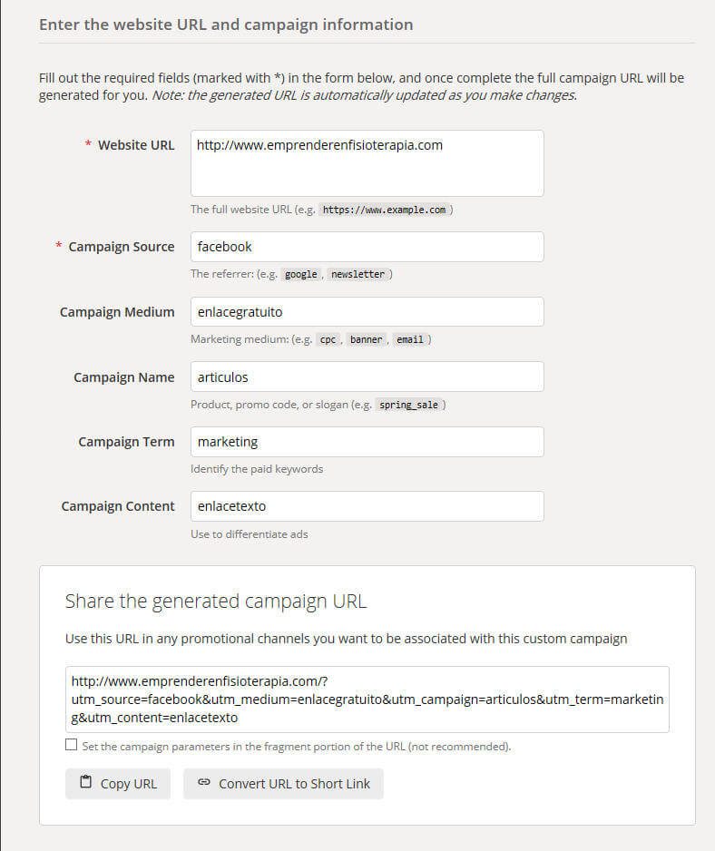The image size is (715, 851).
Task: Click the fragment portion checkbox label text
Action: click(x=296, y=747)
